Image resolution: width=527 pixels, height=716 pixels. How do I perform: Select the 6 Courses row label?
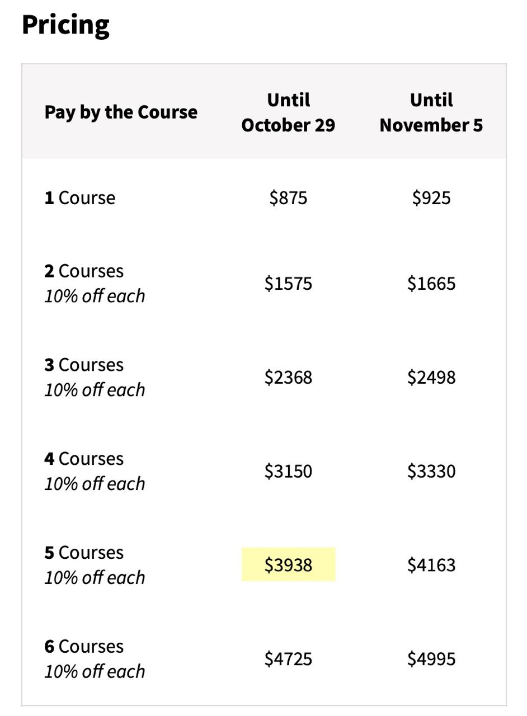click(x=84, y=647)
